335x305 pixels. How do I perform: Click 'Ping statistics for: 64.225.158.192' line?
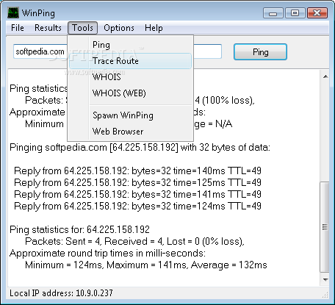click(x=79, y=230)
